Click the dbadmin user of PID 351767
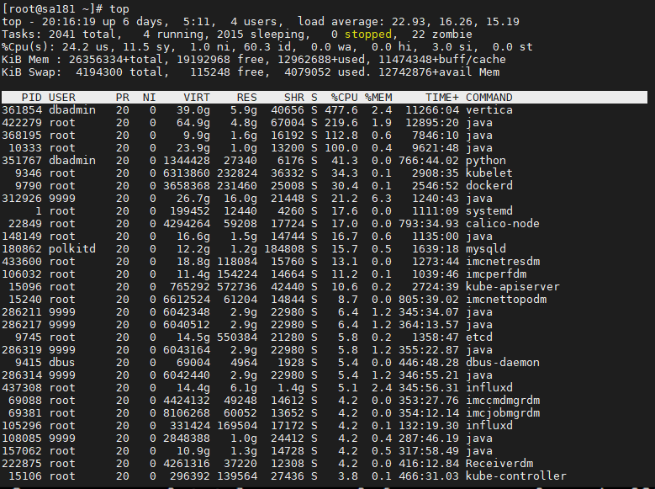Screen dimensions: 655x489 pyautogui.click(x=71, y=160)
